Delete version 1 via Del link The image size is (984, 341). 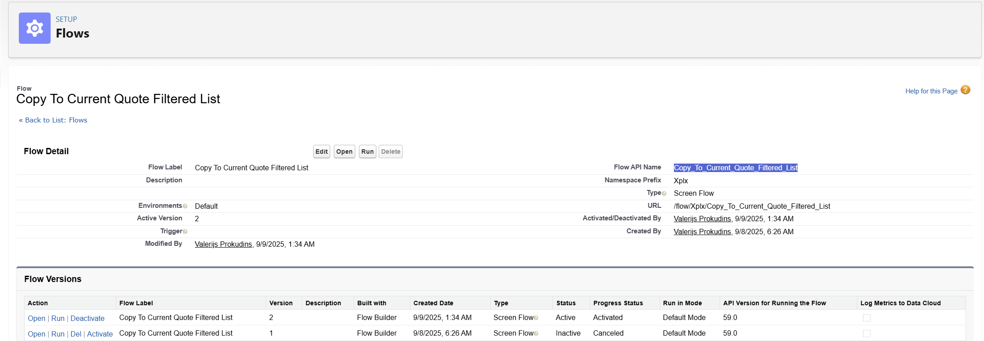point(76,334)
